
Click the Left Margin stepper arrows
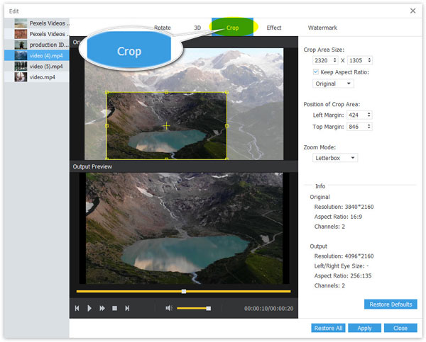369,115
